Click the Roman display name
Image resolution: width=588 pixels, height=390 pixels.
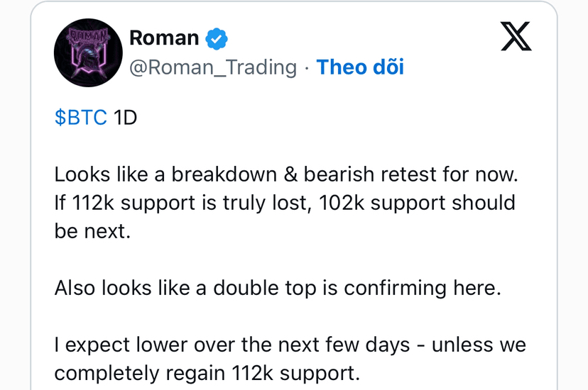click(x=164, y=38)
